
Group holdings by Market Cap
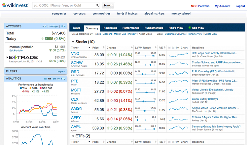tap(120, 34)
